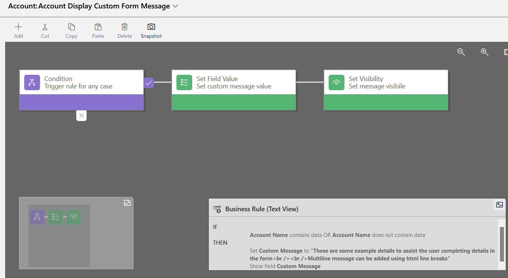Click the Set Field Value node icon
Screen dimensions: 508x278
(184, 83)
